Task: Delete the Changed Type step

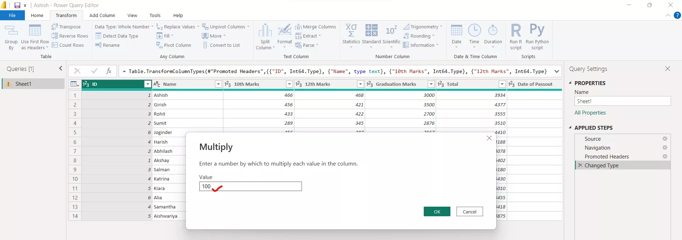Action: tap(580, 165)
